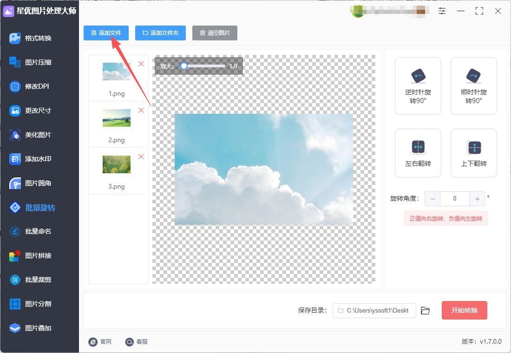Image resolution: width=511 pixels, height=353 pixels.
Task: Click the 3.png file name label
Action: pos(117,186)
